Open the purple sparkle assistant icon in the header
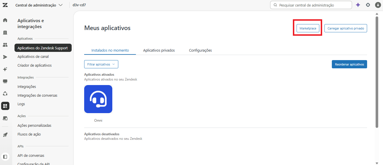The image size is (383, 165). 358,5
